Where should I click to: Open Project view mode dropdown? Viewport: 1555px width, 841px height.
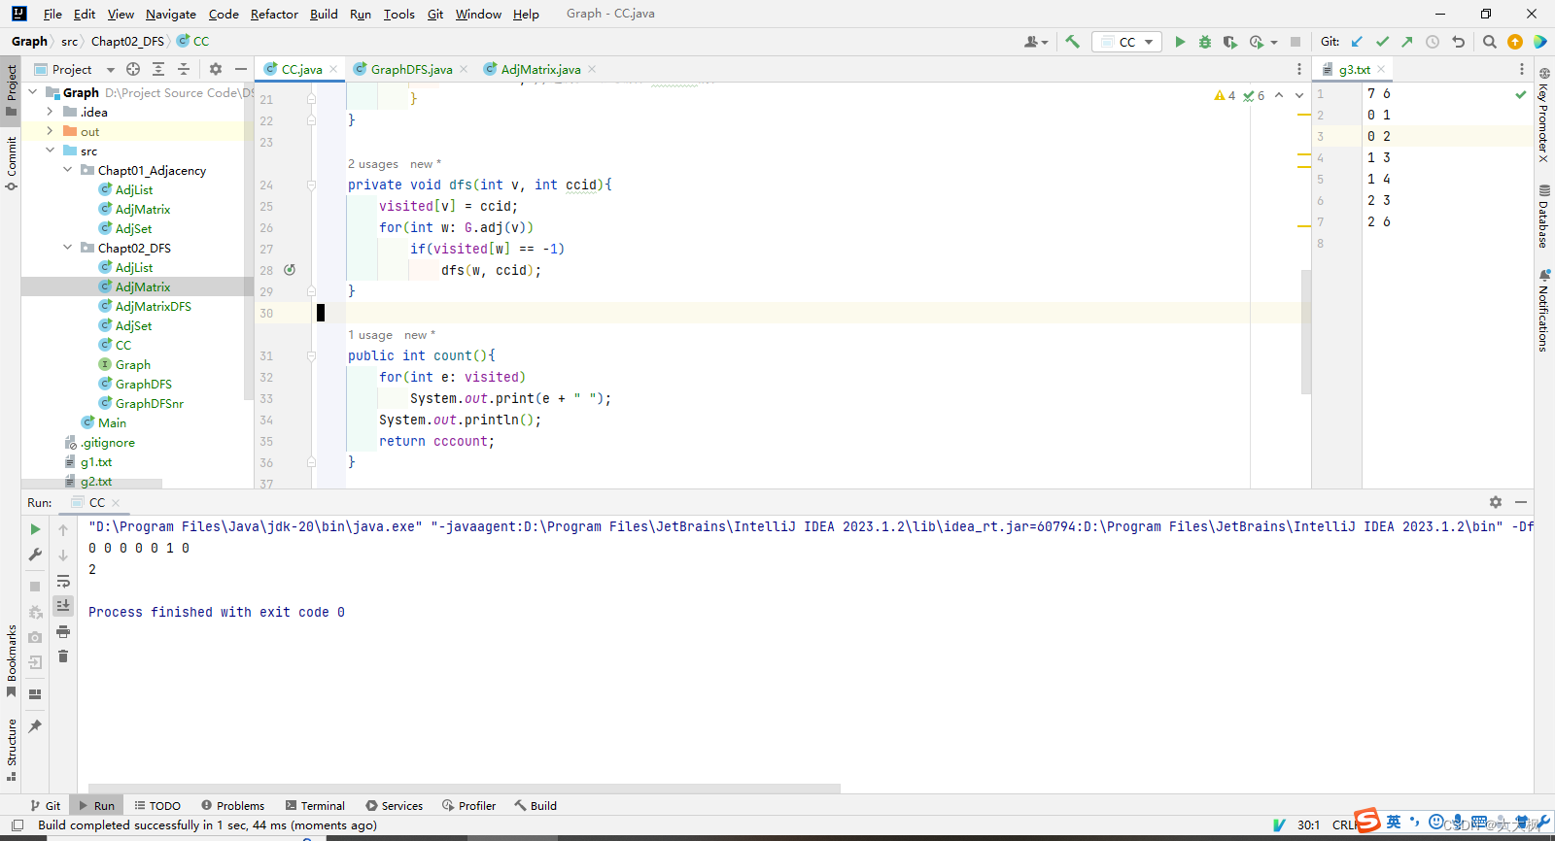point(111,70)
